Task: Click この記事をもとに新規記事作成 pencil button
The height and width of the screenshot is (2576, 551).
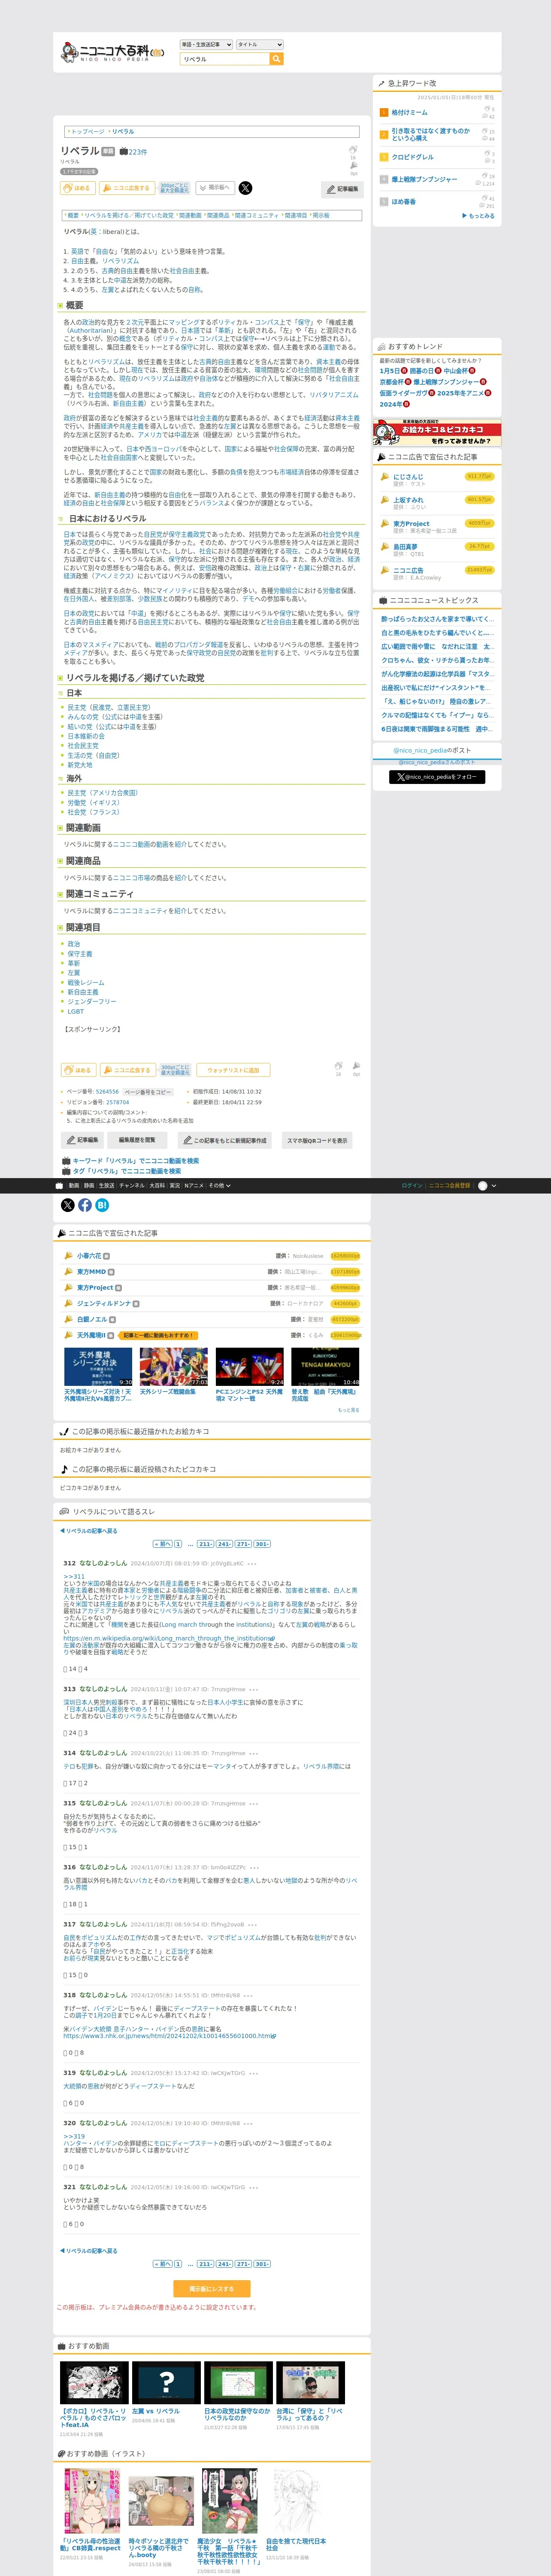Action: tap(224, 1140)
